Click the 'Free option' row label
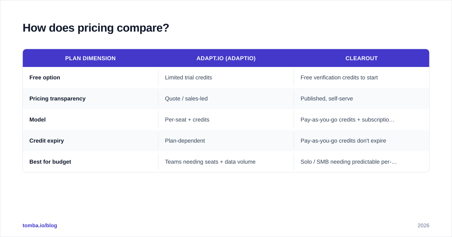 click(45, 77)
